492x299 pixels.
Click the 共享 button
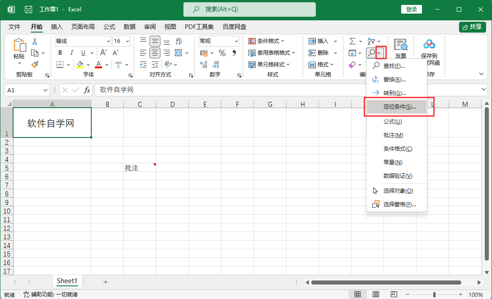[472, 27]
